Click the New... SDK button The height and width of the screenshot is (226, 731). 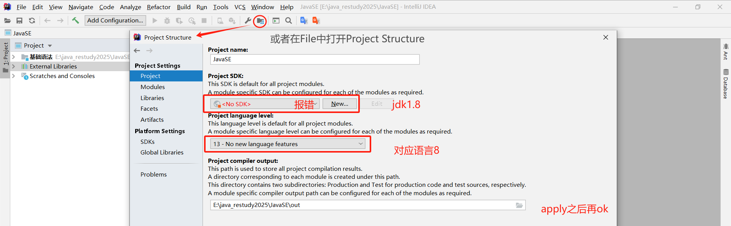tap(340, 104)
